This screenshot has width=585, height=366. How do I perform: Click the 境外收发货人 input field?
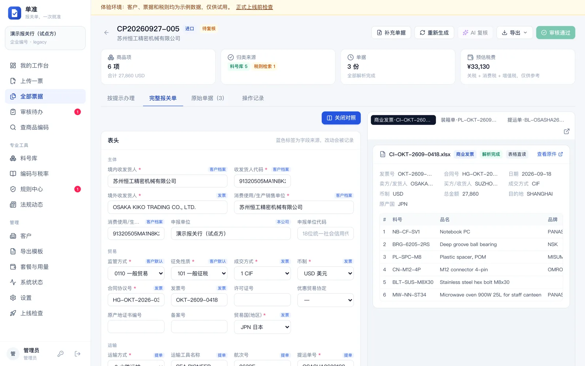[167, 207]
